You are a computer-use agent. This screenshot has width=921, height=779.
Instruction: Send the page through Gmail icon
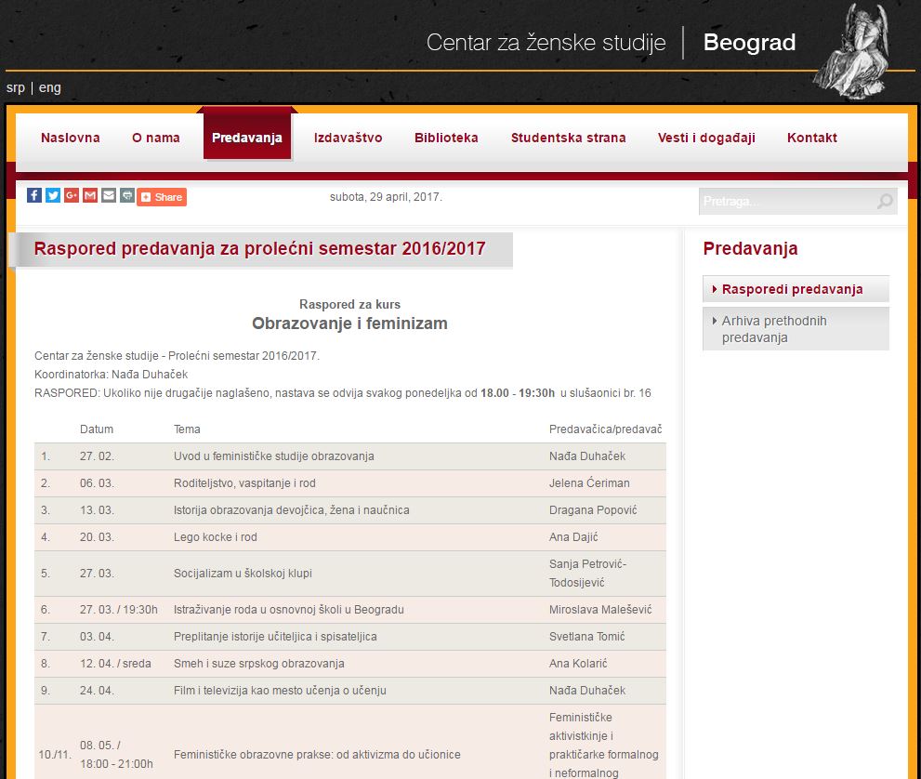90,195
